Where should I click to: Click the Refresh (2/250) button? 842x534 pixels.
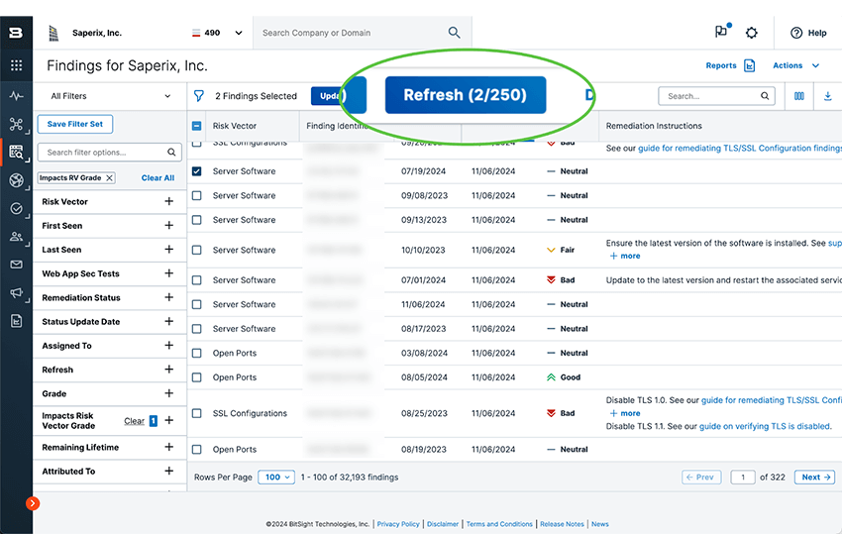tap(465, 95)
